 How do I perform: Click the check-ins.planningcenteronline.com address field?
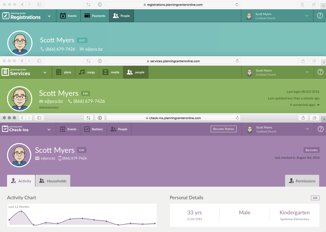[173, 118]
